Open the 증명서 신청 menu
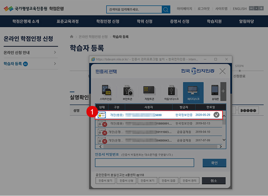The width and height of the screenshot is (268, 196). pyautogui.click(x=179, y=21)
